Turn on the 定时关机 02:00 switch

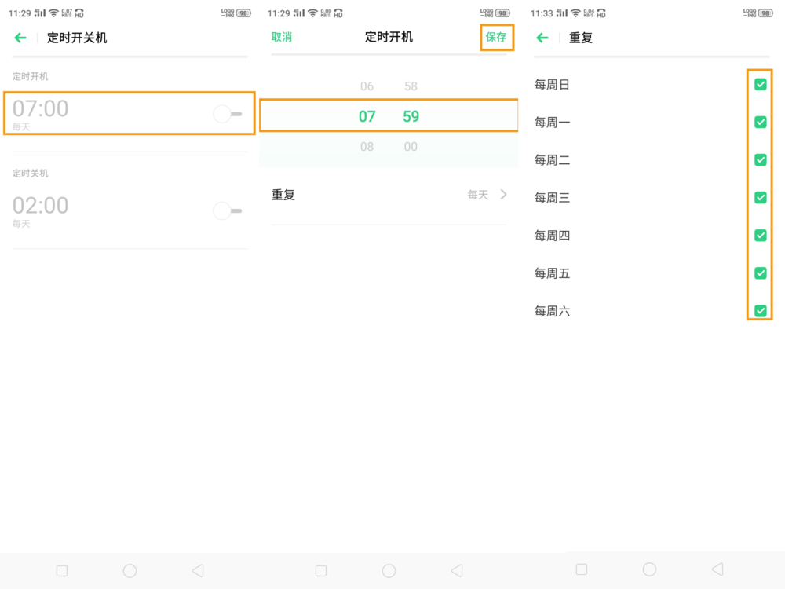pos(227,211)
